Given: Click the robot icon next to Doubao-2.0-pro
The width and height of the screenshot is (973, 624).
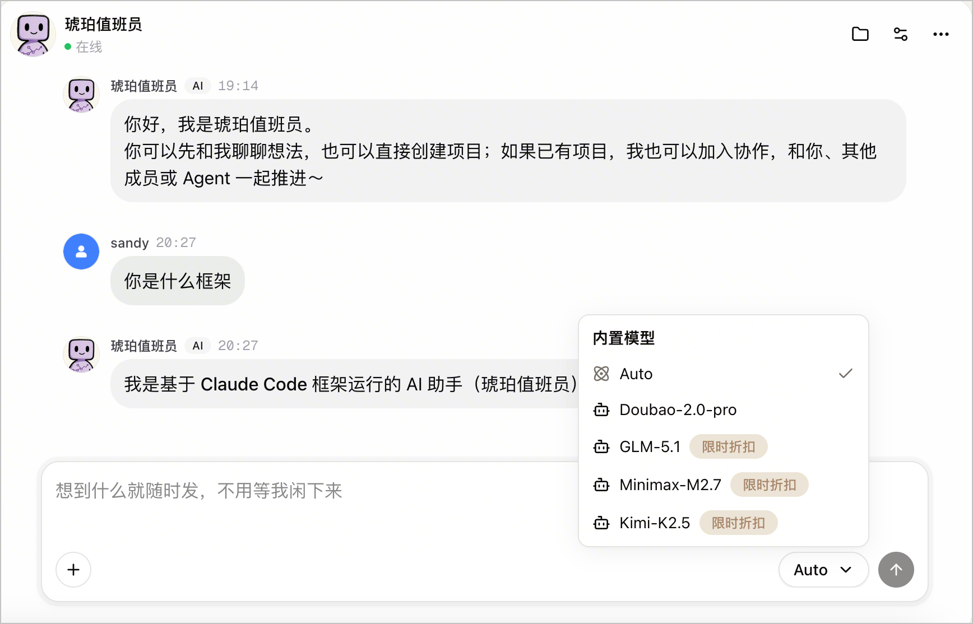Looking at the screenshot, I should tap(601, 410).
